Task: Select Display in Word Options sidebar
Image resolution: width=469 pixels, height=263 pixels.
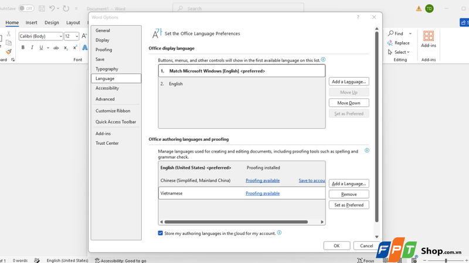Action: click(x=116, y=40)
